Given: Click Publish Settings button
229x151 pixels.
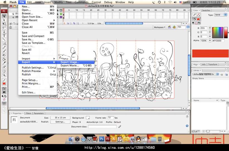Looking at the screenshot, I should pyautogui.click(x=60, y=122).
